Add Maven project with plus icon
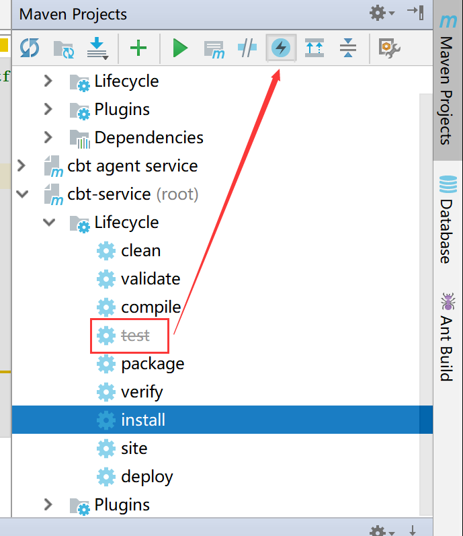 [138, 48]
